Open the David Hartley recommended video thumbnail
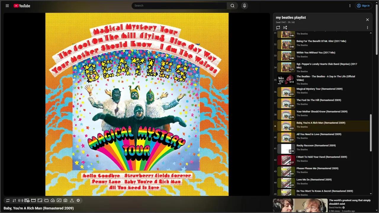This screenshot has width=379, height=213. pos(300,206)
